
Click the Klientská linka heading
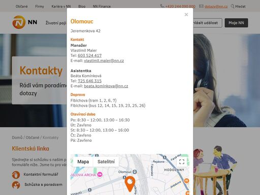[30, 149]
